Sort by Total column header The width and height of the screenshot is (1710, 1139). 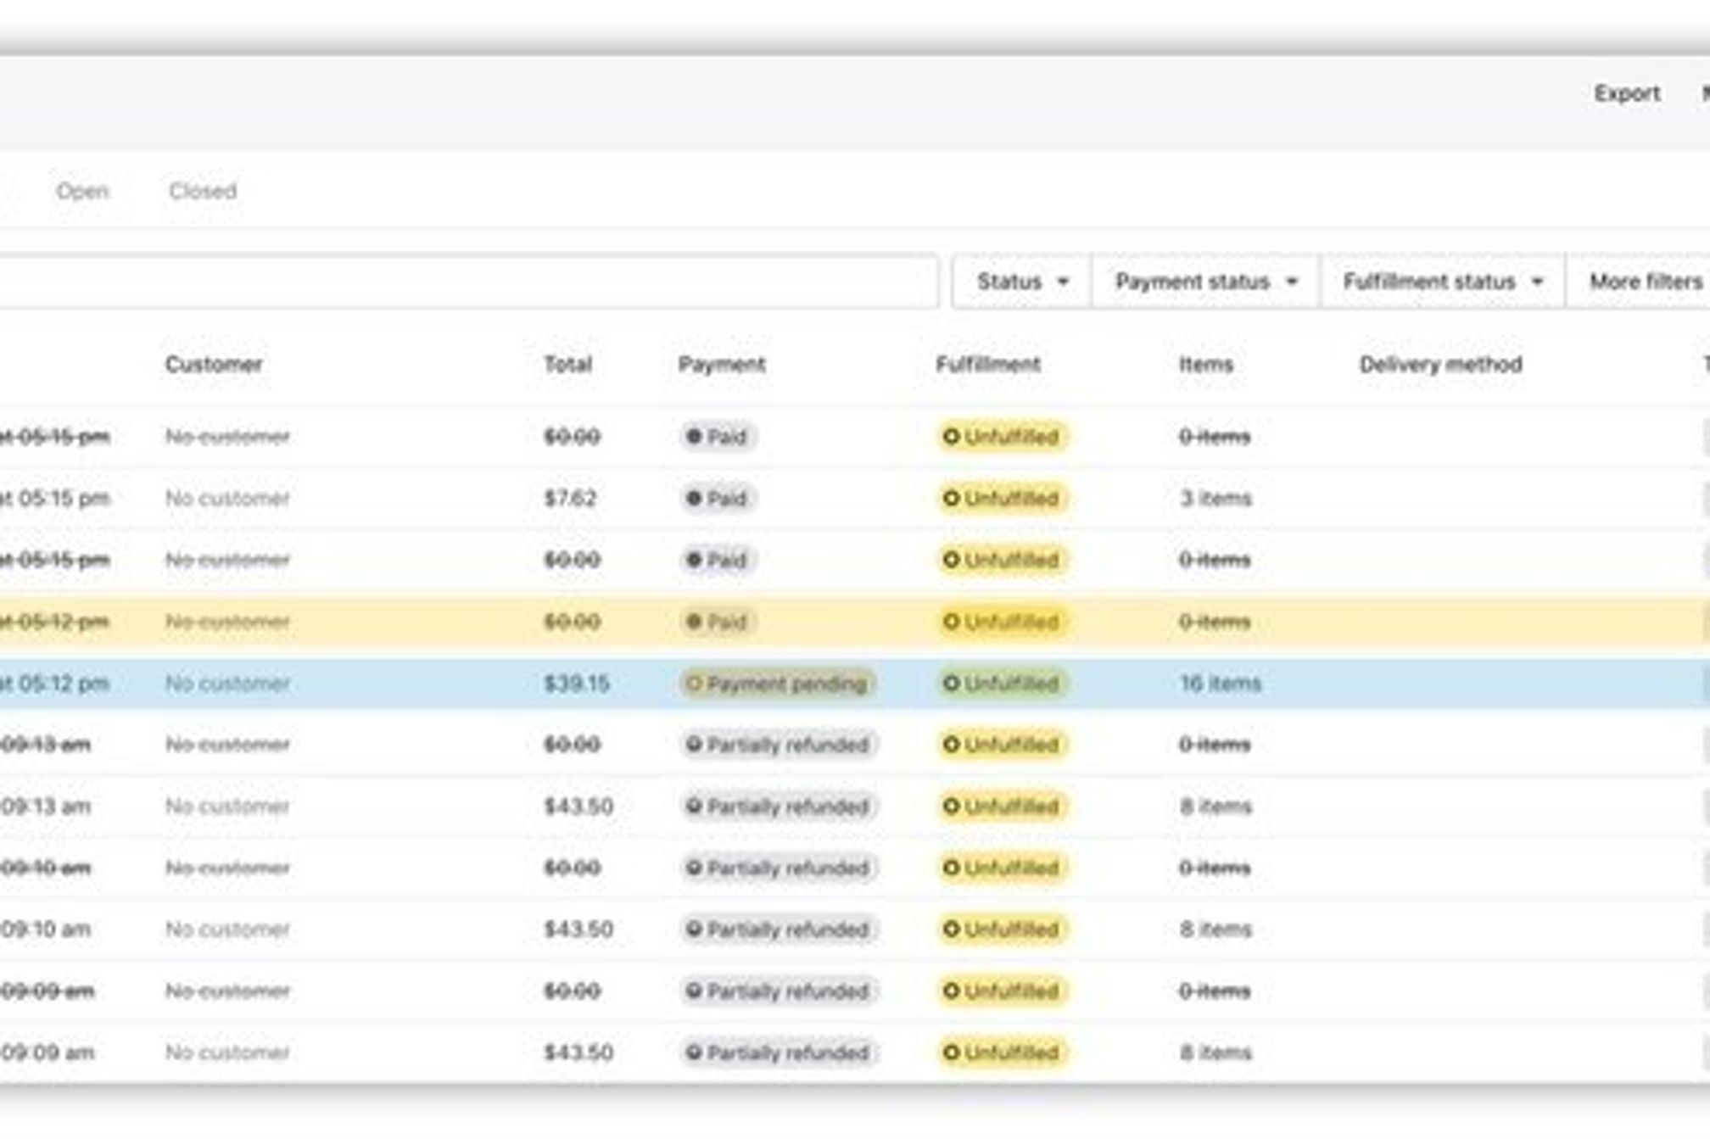tap(567, 365)
